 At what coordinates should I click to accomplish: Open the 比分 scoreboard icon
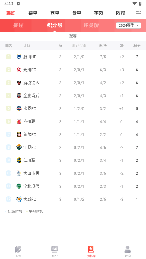(54, 249)
